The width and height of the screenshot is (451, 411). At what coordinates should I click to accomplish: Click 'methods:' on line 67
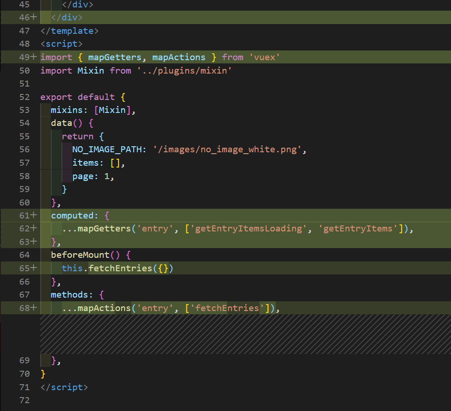[x=72, y=295]
